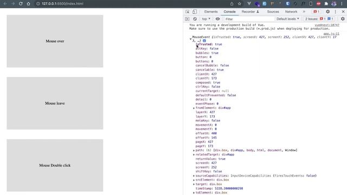Click the Mouse Double click box
The height and width of the screenshot is (195, 347).
pyautogui.click(x=55, y=165)
